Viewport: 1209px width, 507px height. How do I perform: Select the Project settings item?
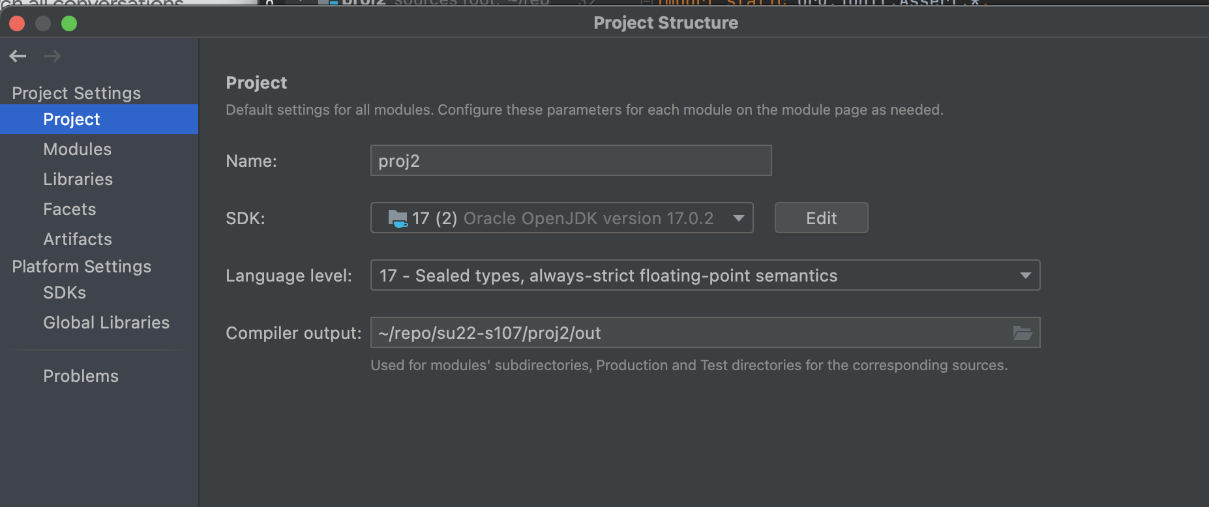[72, 119]
